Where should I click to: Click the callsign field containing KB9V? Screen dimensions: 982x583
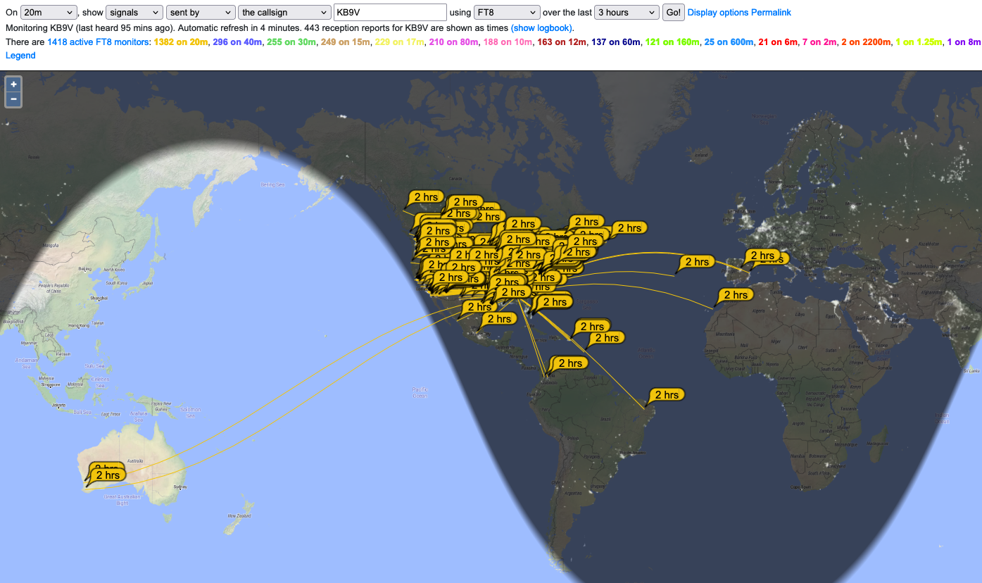(390, 13)
